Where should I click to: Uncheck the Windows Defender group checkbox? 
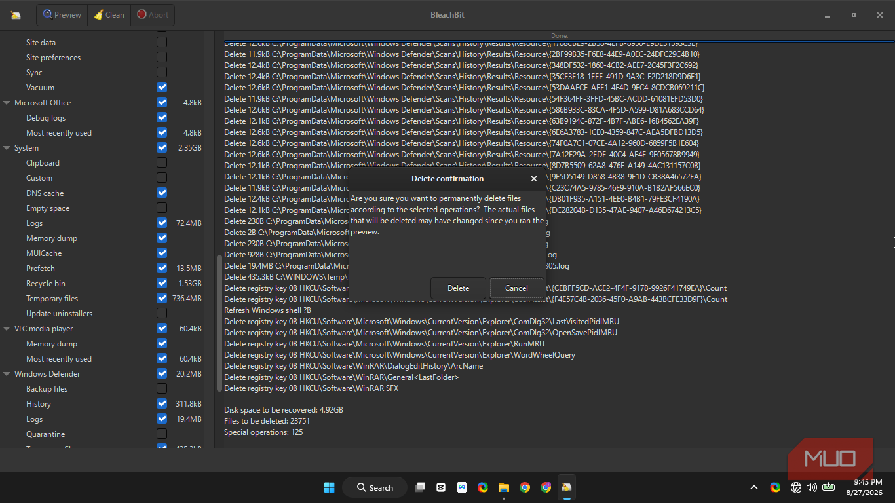click(162, 374)
